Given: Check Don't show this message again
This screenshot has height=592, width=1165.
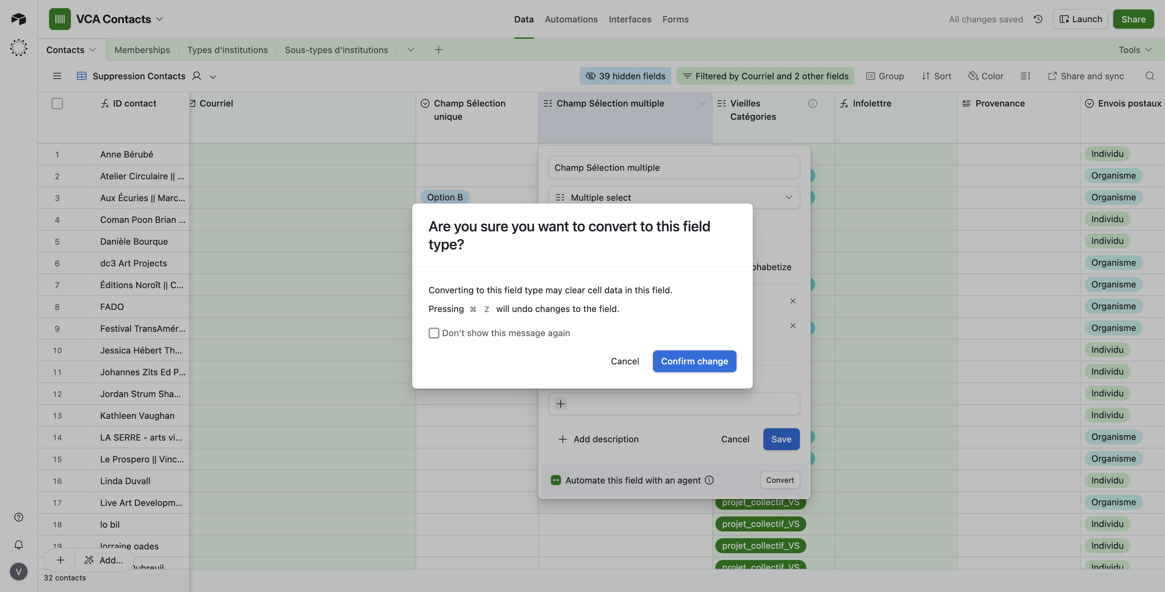Looking at the screenshot, I should (434, 333).
